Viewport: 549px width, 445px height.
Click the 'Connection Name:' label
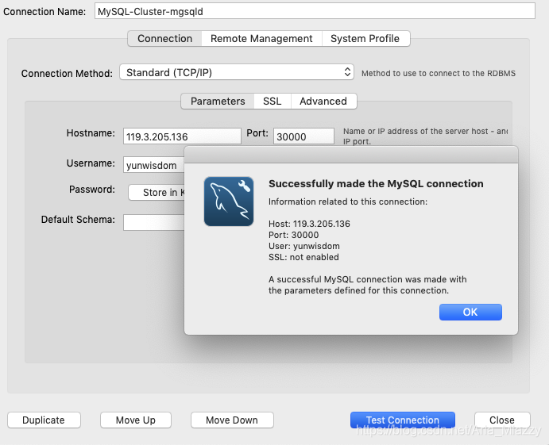[44, 12]
